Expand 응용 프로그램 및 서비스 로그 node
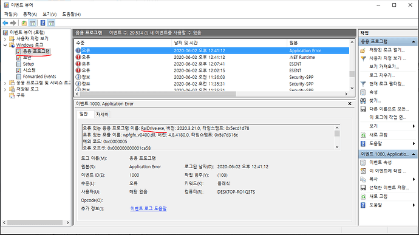The height and width of the screenshot is (235, 419). point(5,83)
